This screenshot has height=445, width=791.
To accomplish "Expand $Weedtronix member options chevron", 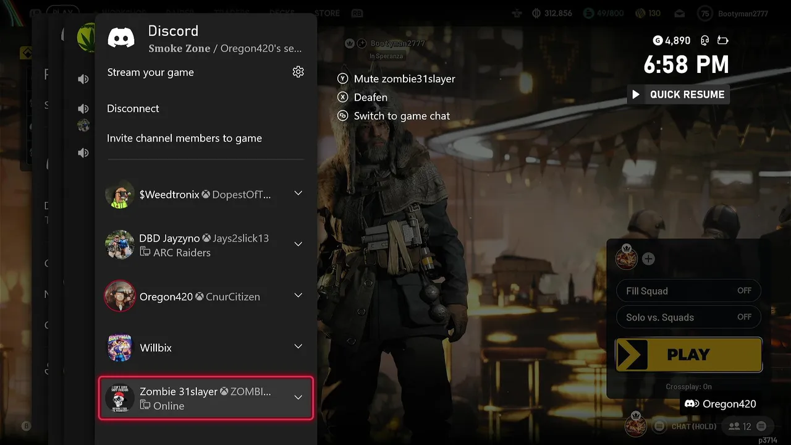I will click(298, 193).
